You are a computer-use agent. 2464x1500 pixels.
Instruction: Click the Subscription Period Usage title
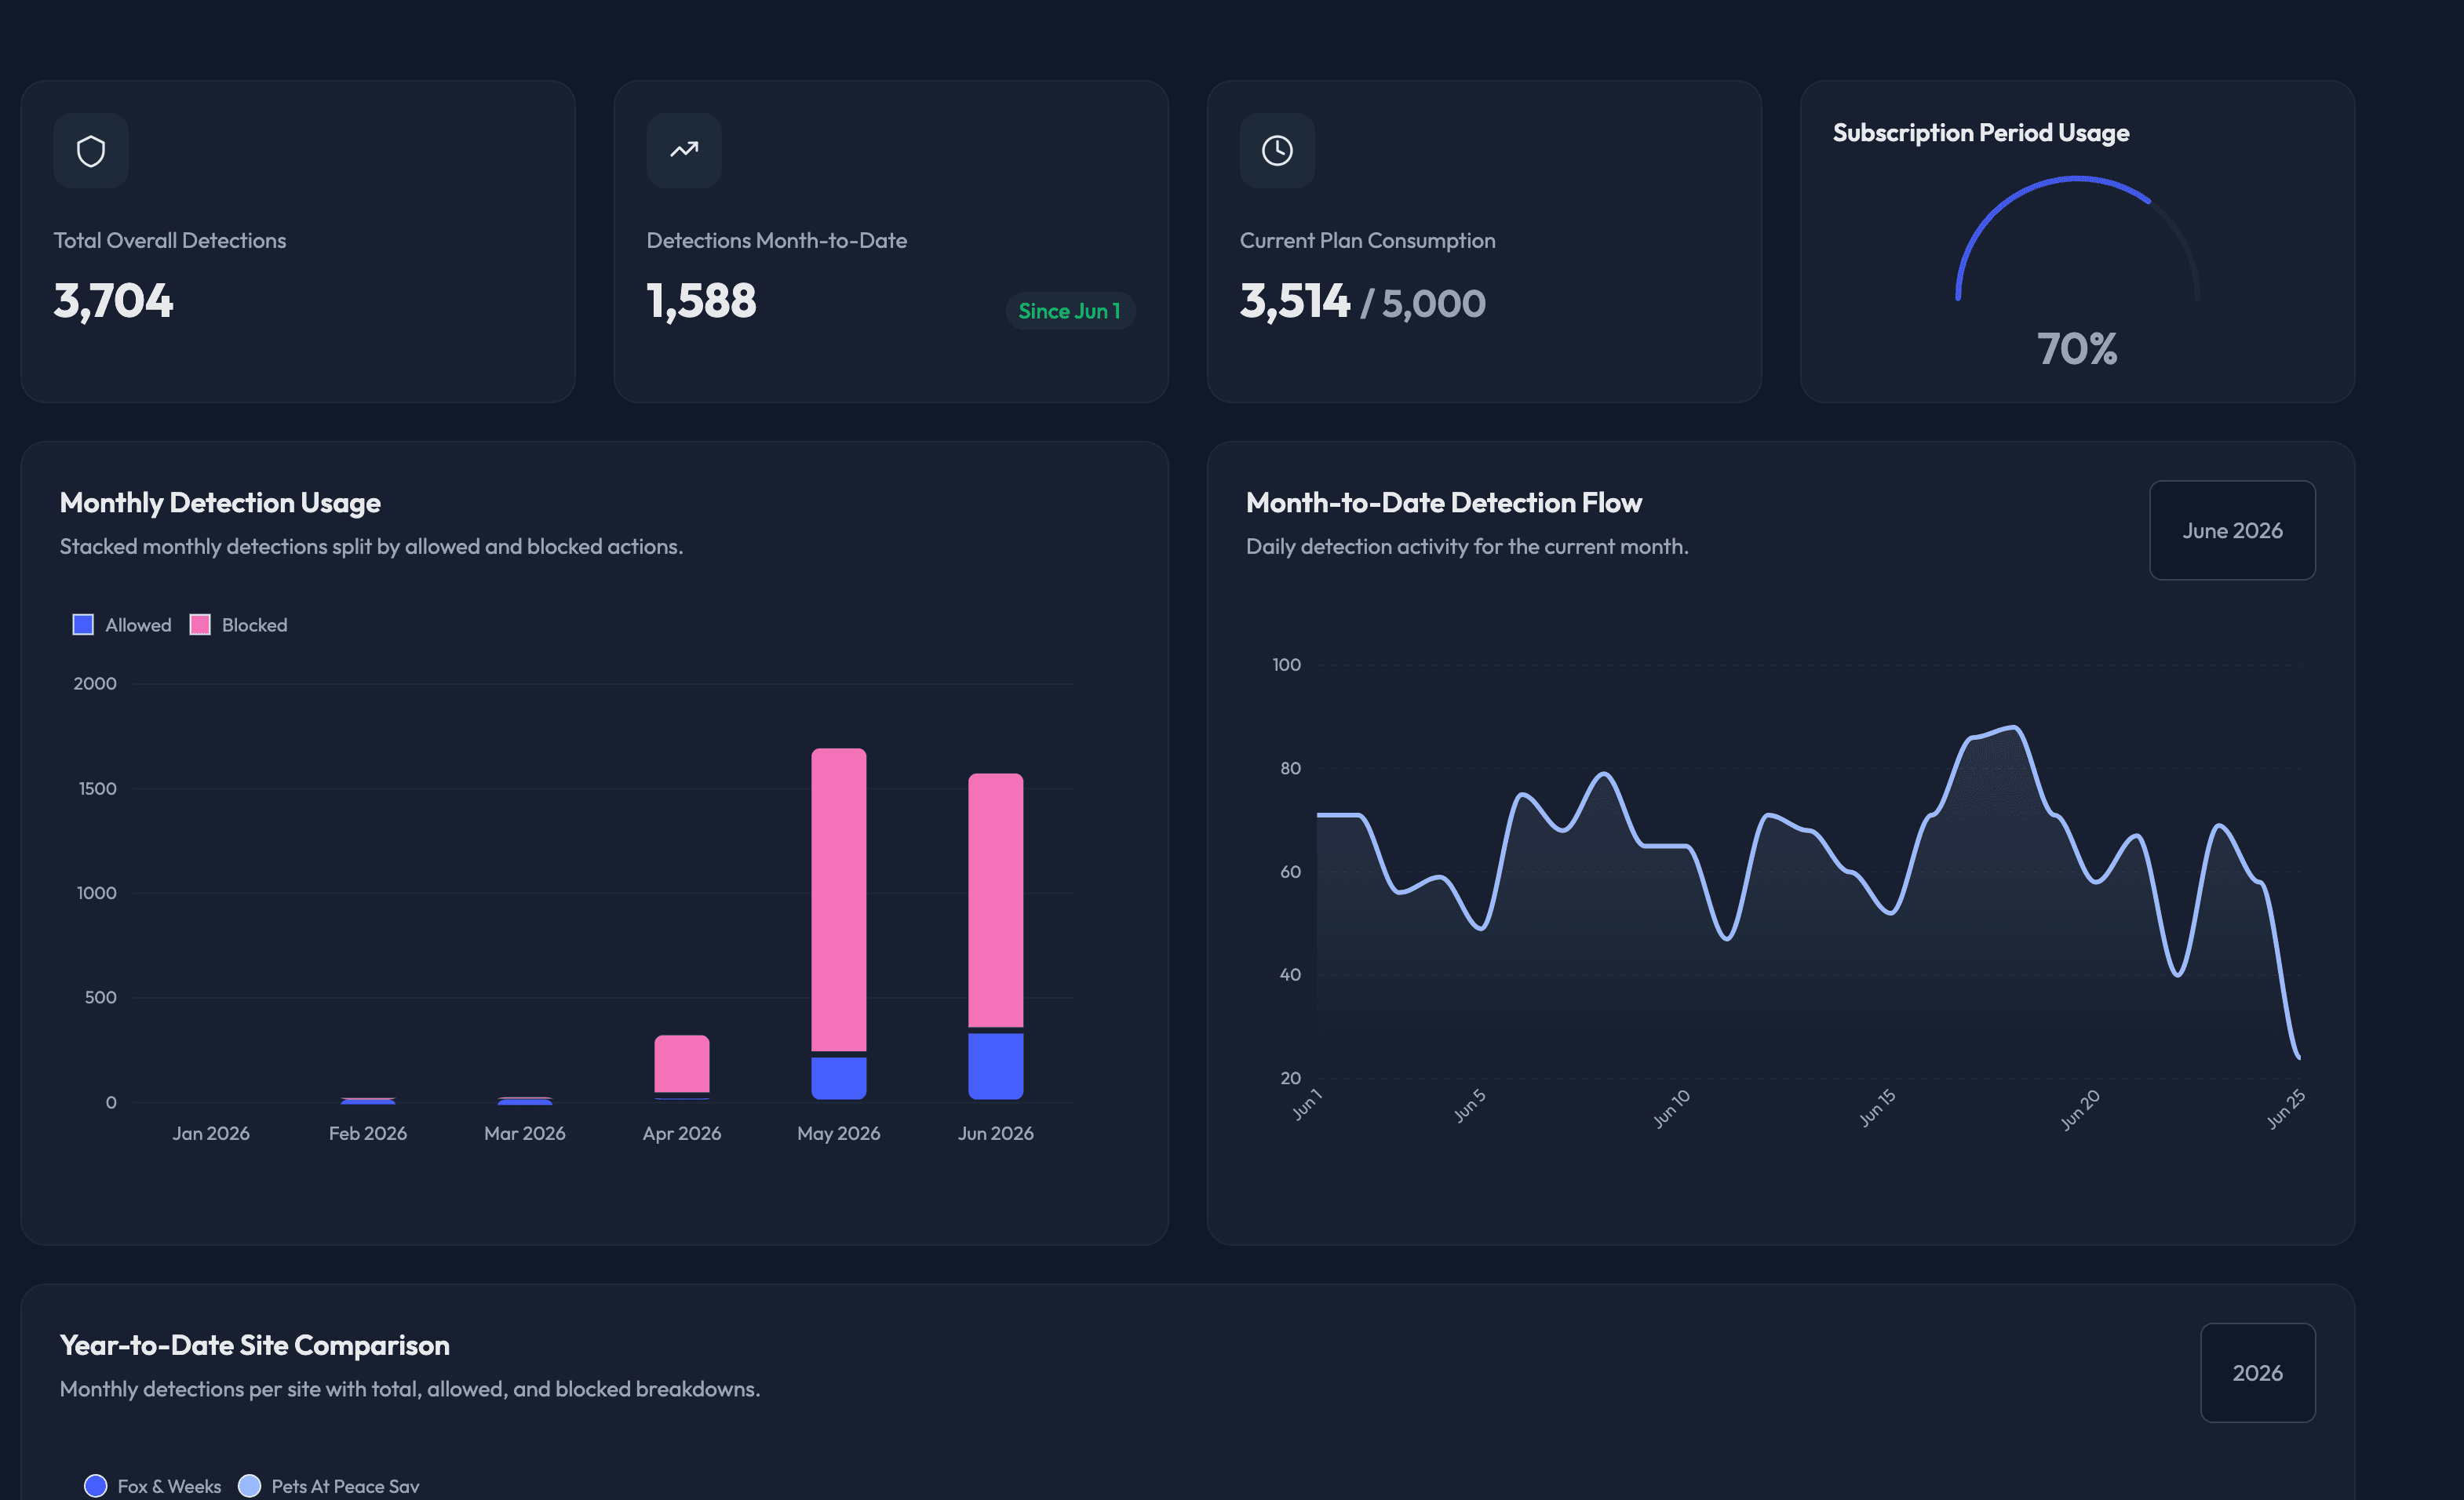[x=1981, y=133]
